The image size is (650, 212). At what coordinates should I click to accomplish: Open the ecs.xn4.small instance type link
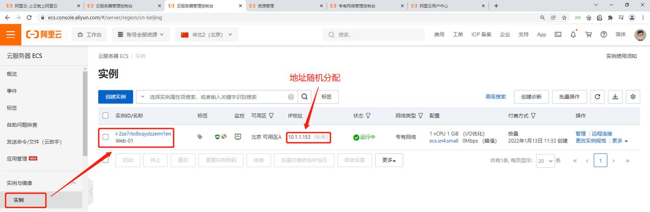click(x=444, y=141)
